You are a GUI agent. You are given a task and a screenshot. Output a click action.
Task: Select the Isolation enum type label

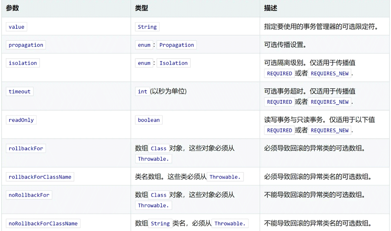pos(173,63)
